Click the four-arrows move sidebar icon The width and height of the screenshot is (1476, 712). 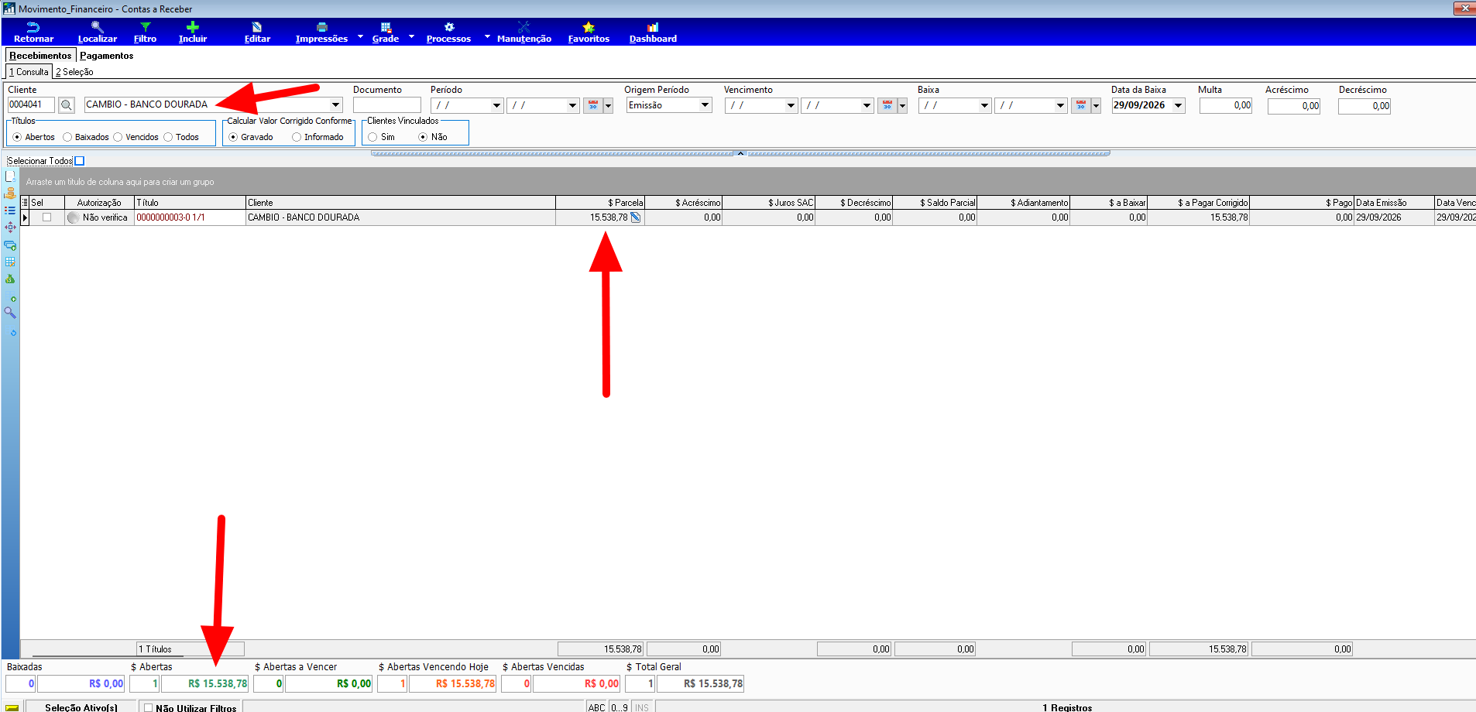click(x=10, y=228)
